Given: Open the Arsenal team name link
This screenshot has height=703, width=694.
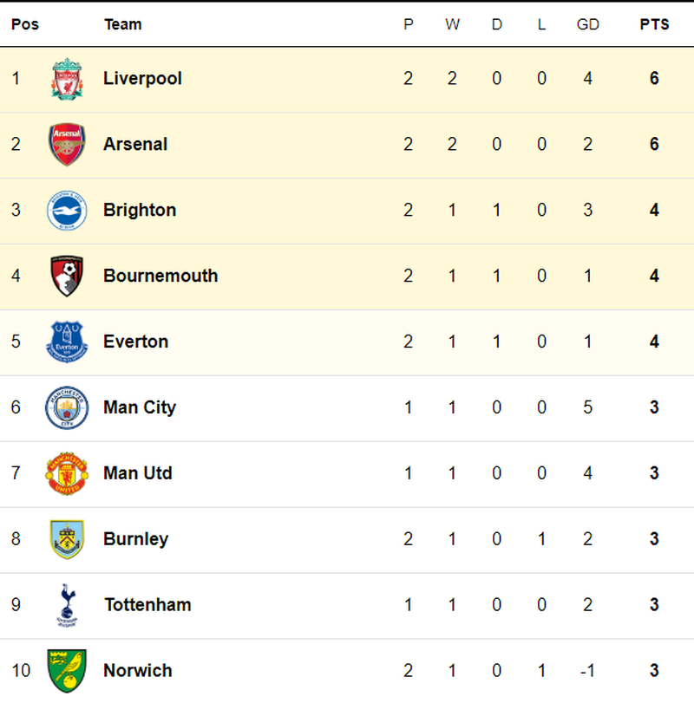Looking at the screenshot, I should point(135,145).
